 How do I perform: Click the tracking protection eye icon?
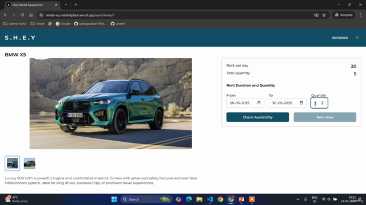tap(316, 15)
